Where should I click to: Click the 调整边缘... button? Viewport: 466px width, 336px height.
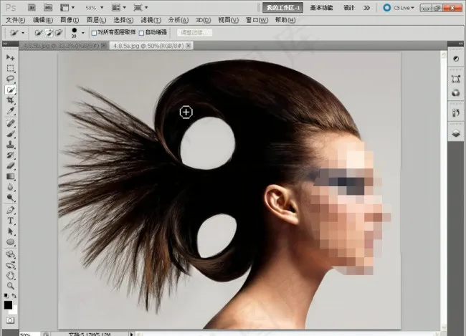click(x=195, y=32)
